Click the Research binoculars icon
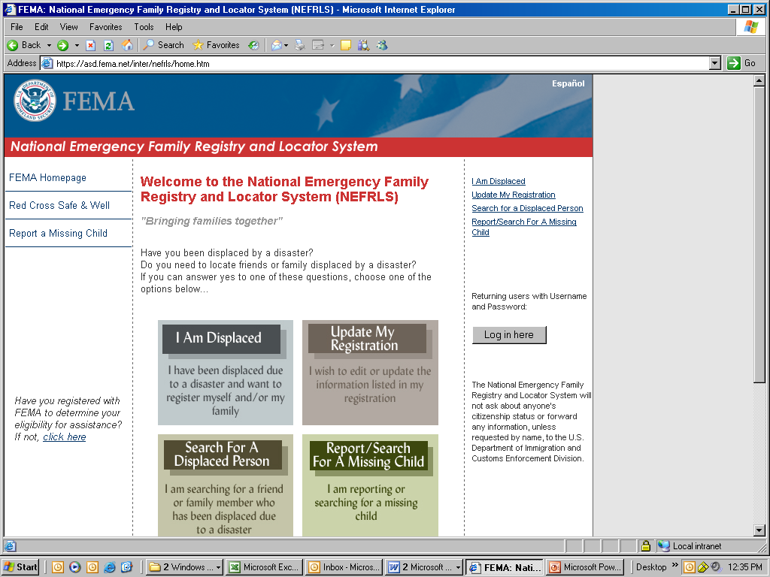 363,45
